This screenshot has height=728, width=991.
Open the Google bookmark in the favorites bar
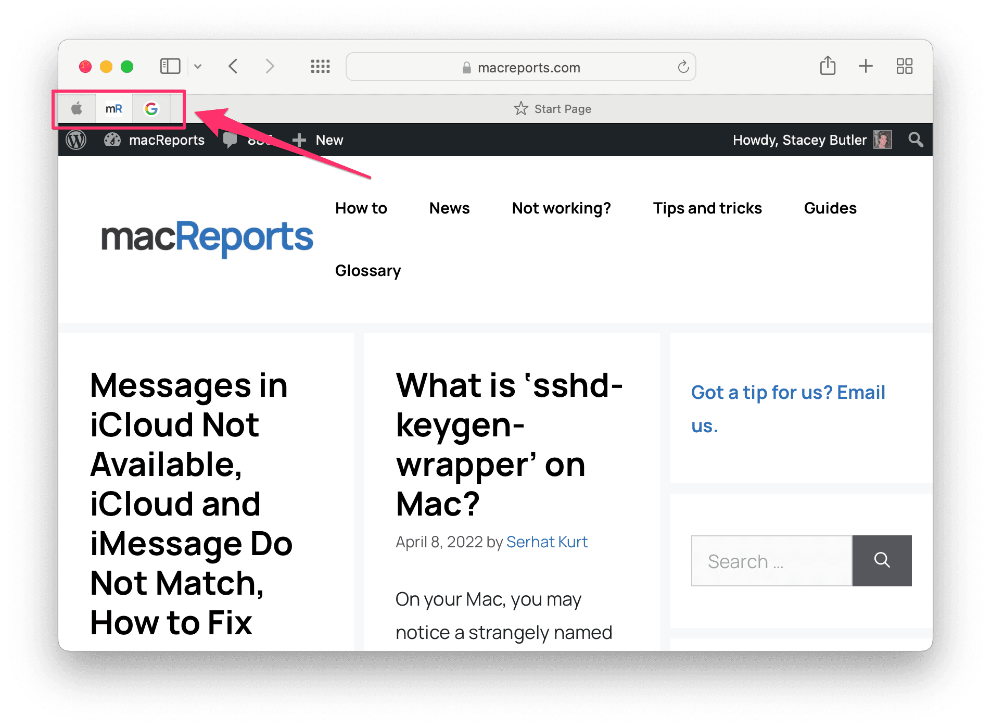tap(151, 108)
